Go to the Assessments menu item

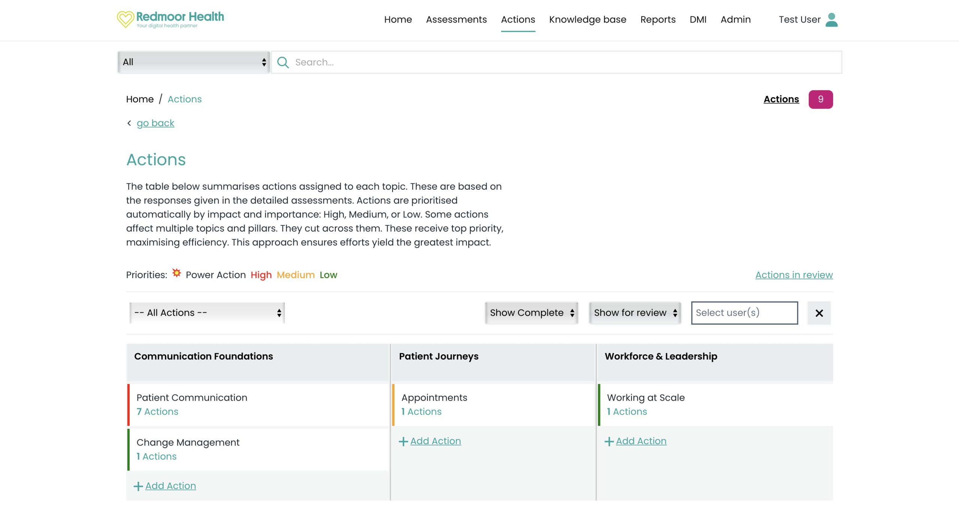456,19
